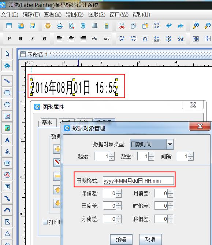Open the database settings cylinder icon
The image size is (212, 245).
point(83,26)
